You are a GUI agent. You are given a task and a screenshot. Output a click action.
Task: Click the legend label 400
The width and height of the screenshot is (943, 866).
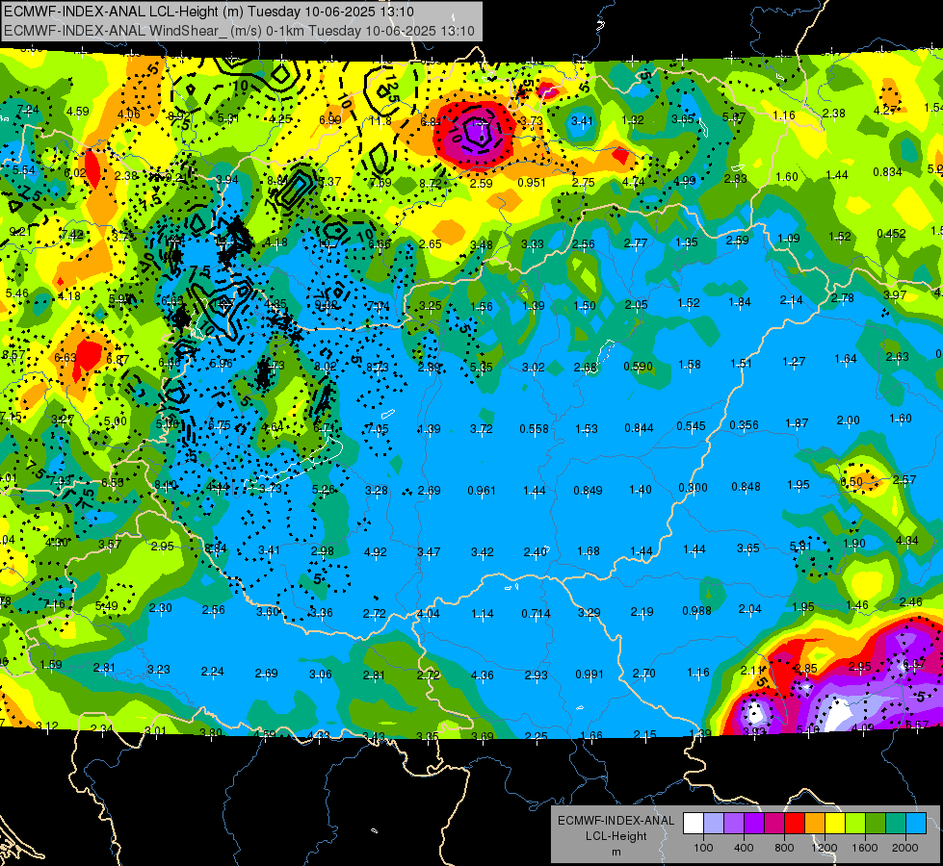click(744, 848)
